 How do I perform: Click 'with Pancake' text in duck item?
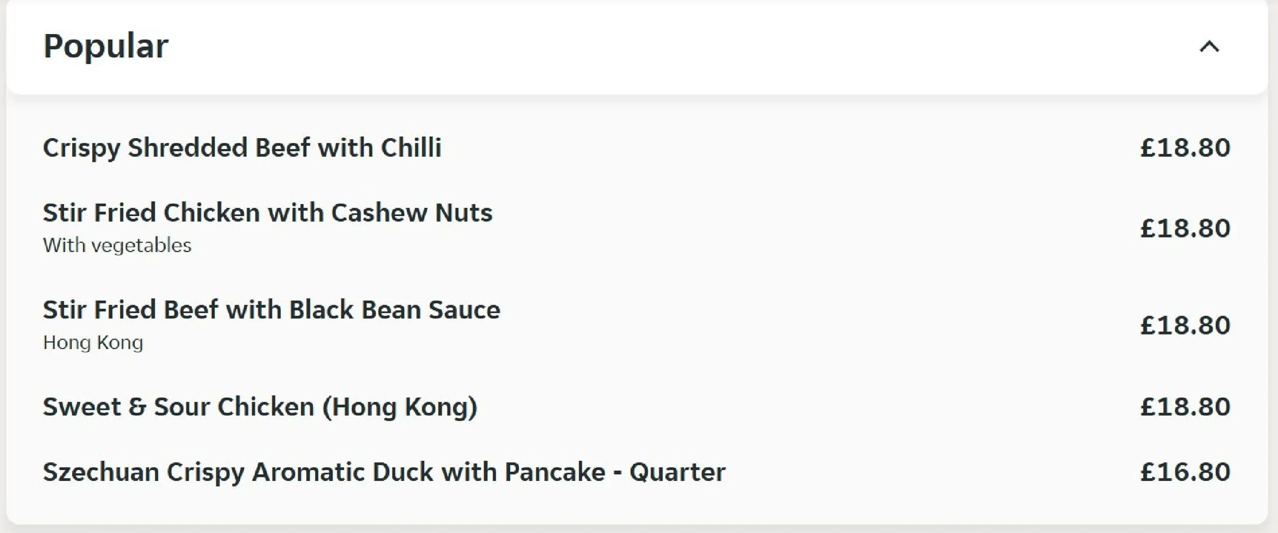tap(524, 472)
